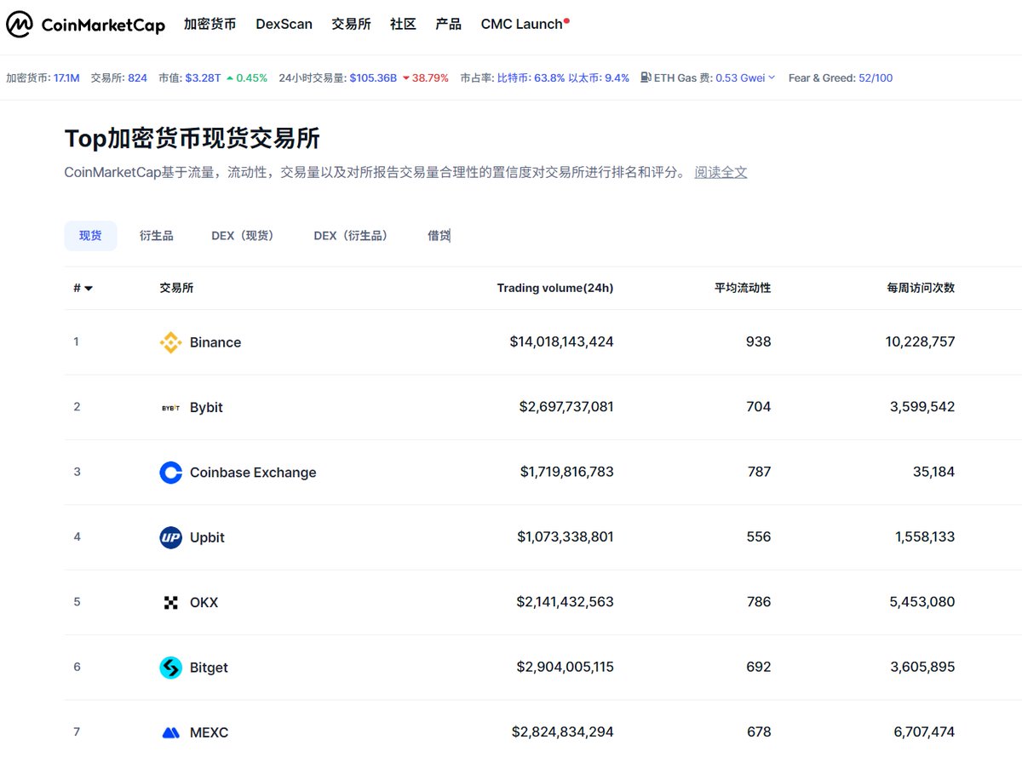Click the Fear & Greed 52/100 link

point(876,77)
